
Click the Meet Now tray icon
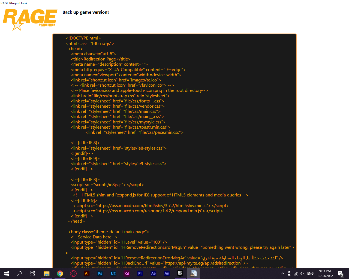point(289,274)
